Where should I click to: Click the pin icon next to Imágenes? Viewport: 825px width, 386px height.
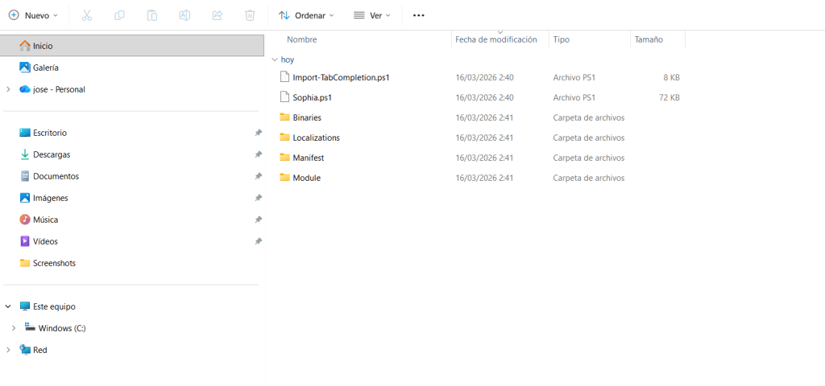tap(258, 198)
